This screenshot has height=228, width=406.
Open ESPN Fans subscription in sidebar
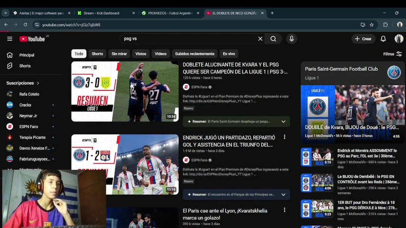point(29,126)
